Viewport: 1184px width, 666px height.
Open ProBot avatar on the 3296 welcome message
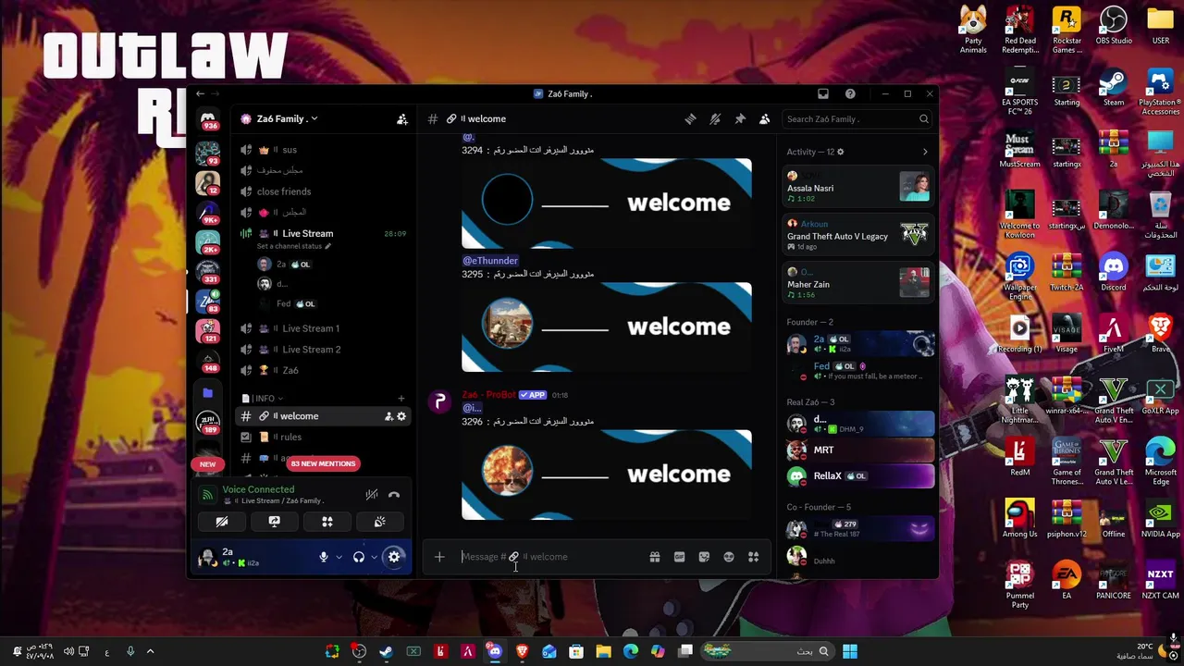click(x=439, y=401)
